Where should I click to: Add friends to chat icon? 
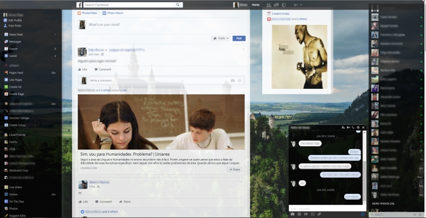click(343, 127)
